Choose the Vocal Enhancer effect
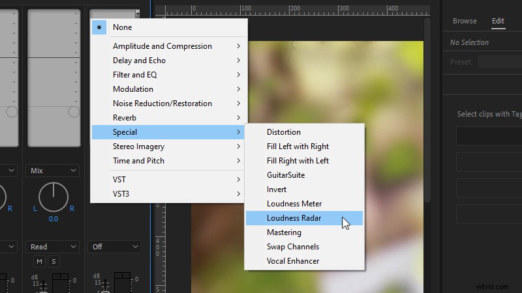Image resolution: width=522 pixels, height=293 pixels. click(304, 261)
